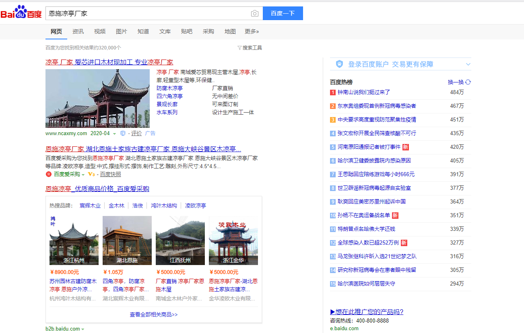Screen dimensions: 524x333
Task: Open dropdown arrow beside 百度爱采购
Action: tap(83, 175)
